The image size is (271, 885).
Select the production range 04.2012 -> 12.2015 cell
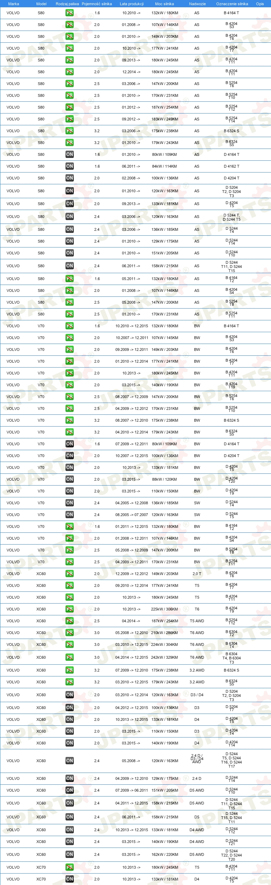pos(132,708)
